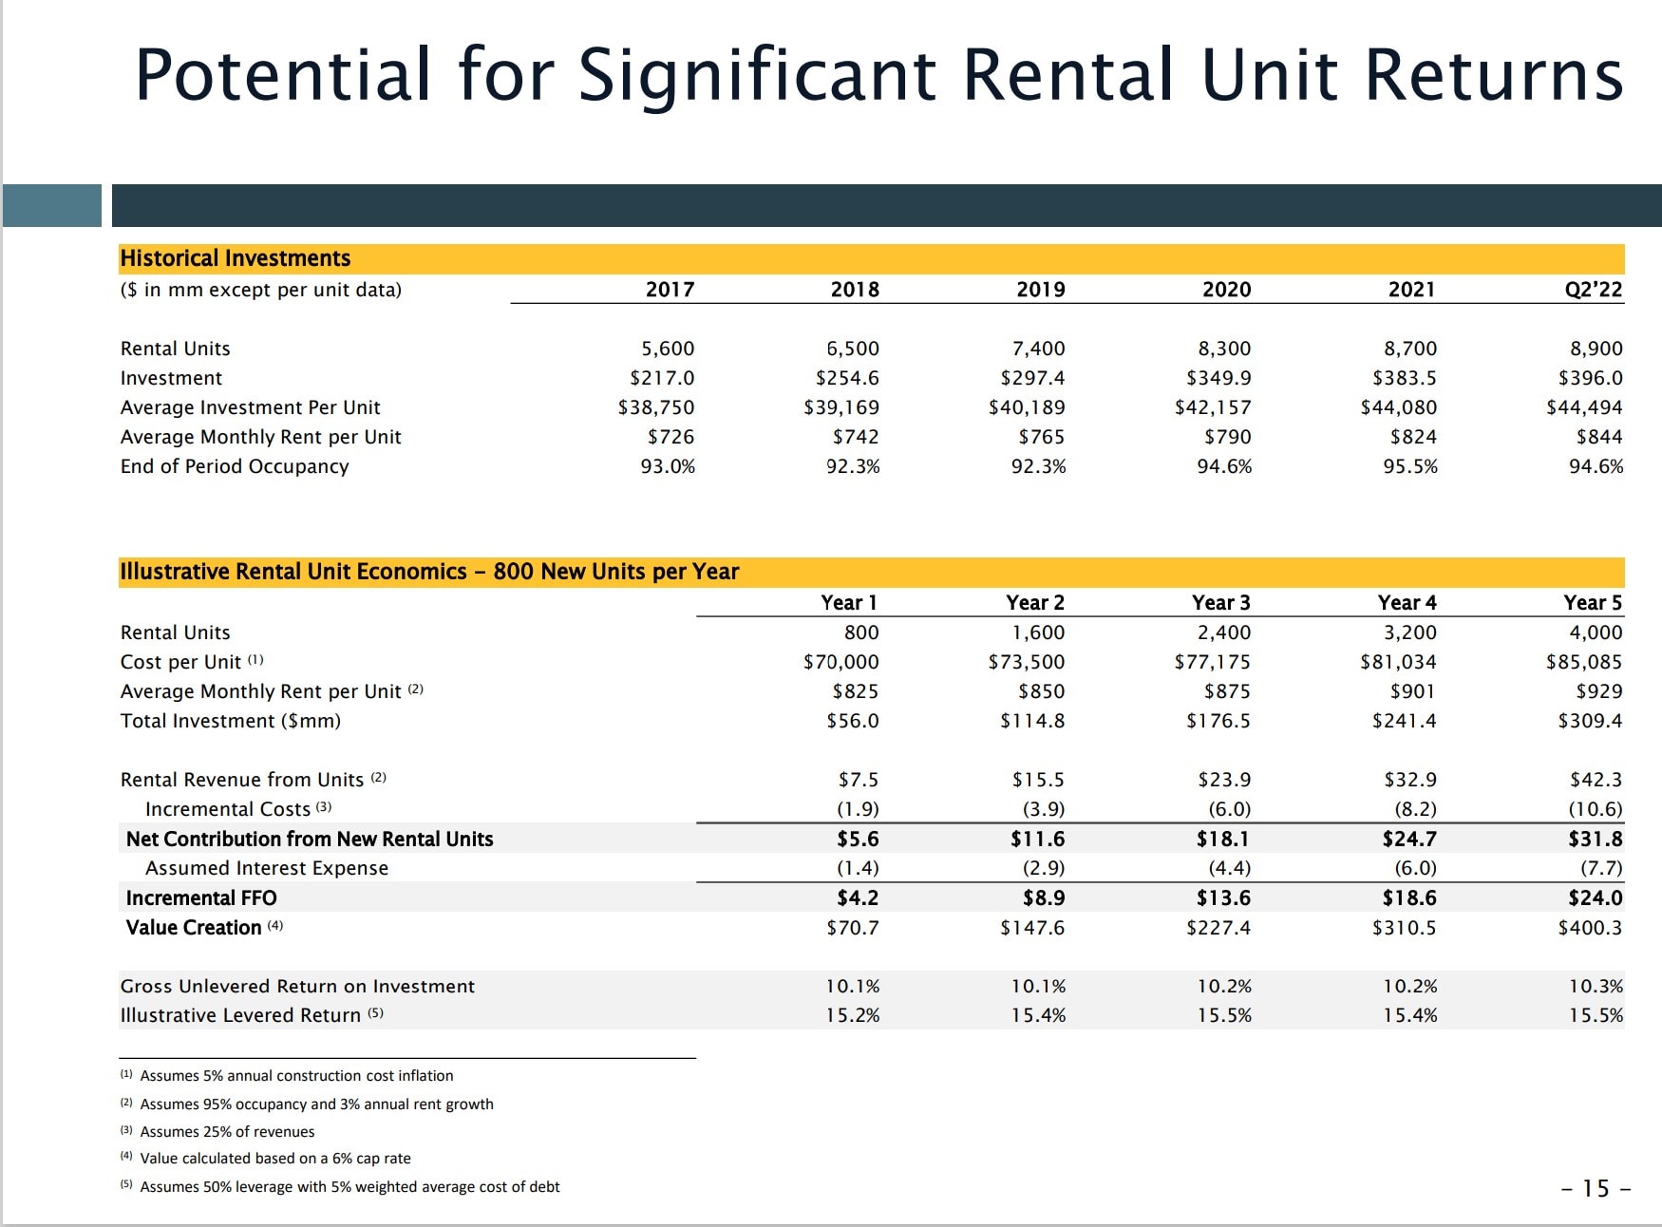Select the 'Year 5' column header
The image size is (1662, 1227).
(x=1594, y=603)
